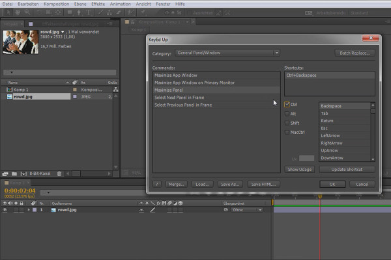The width and height of the screenshot is (391, 260).
Task: Select the Pan Behind tool
Action: 58,12
